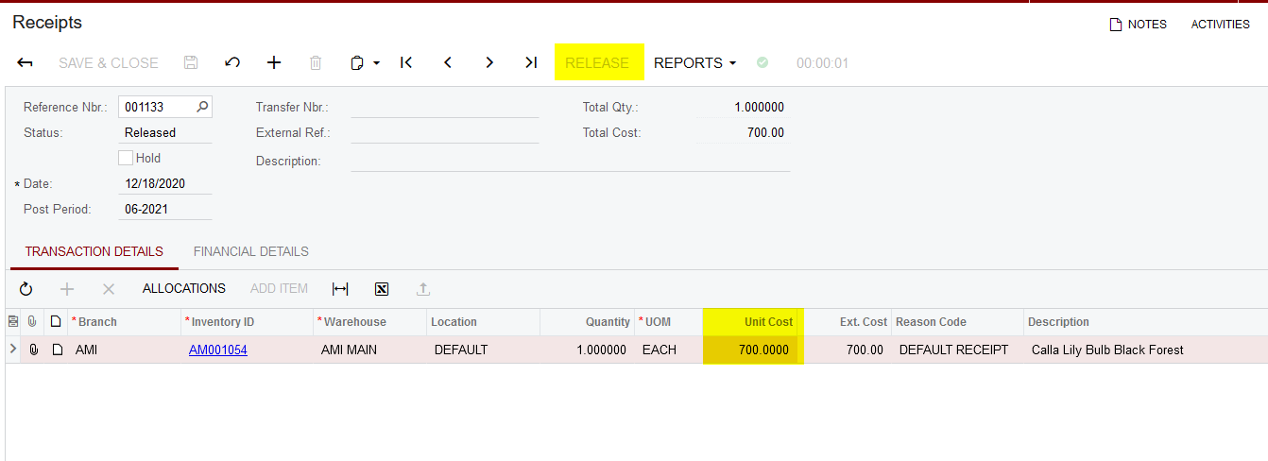
Task: Sort by the Warehouse column header
Action: click(369, 322)
